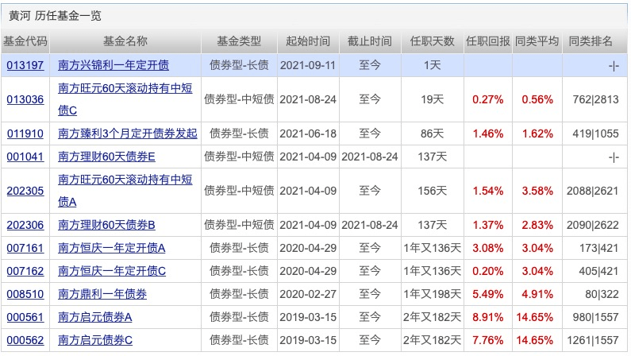Click the 截止时间 column header
The image size is (631, 356).
[x=370, y=41]
